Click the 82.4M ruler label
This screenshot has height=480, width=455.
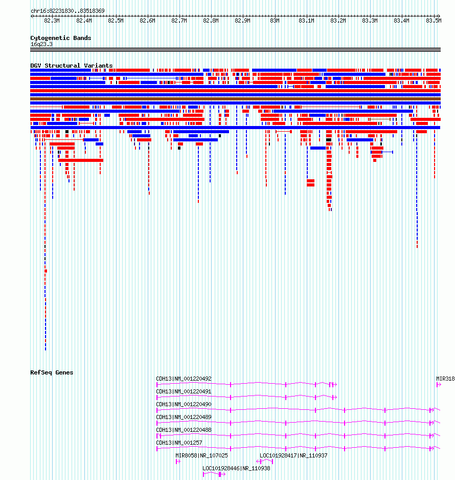pyautogui.click(x=84, y=20)
